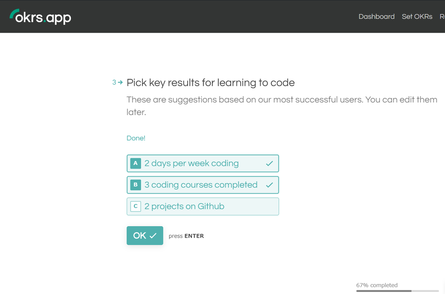Click the checkmark inside the OK button
445x294 pixels.
point(153,236)
